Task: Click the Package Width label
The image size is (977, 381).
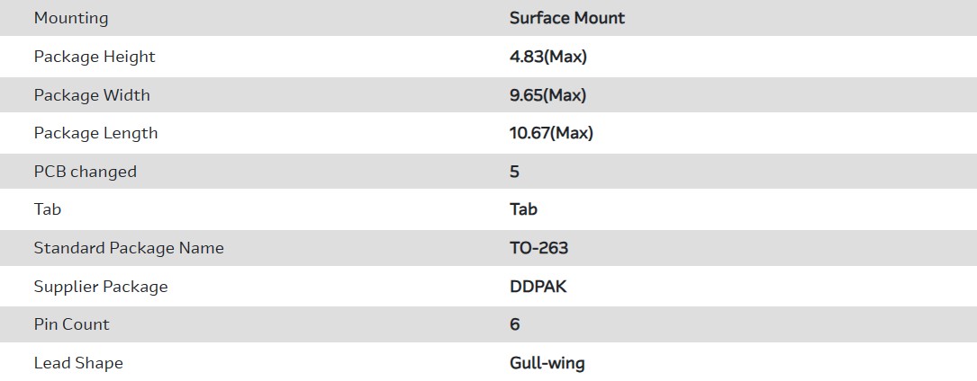Action: [92, 95]
